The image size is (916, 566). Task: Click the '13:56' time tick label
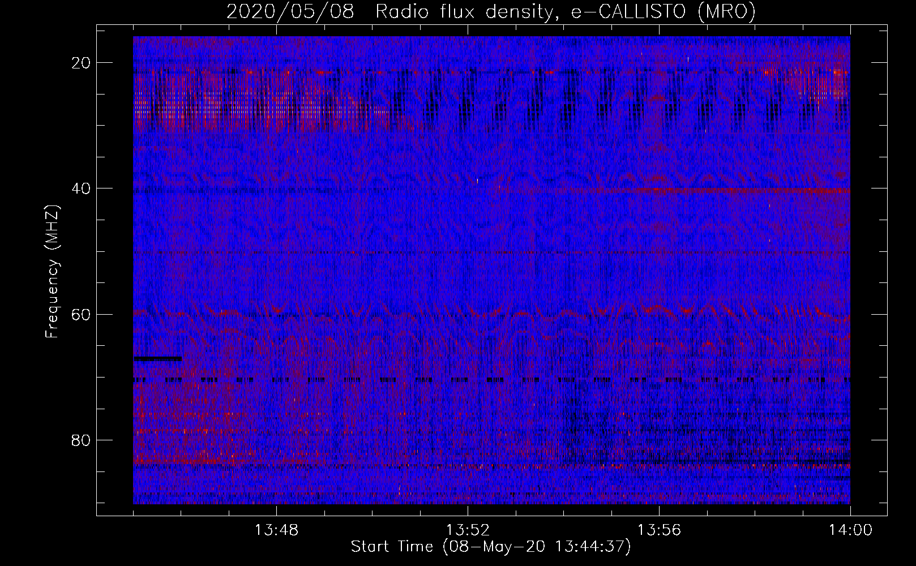(x=659, y=530)
